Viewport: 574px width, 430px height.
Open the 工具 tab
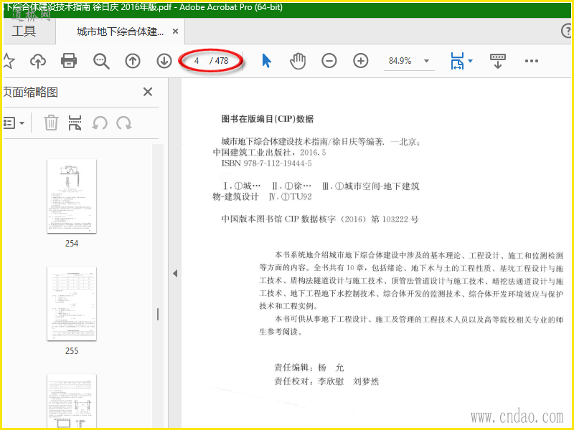[x=24, y=31]
